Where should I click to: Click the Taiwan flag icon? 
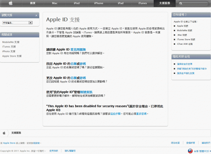190,151
